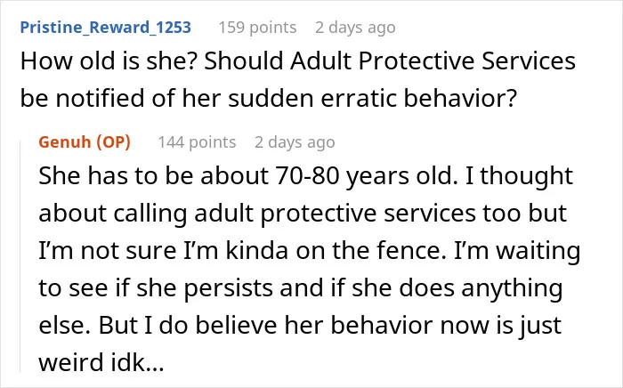Screen dimensions: 623x388
Task: Click the 'How old is she?' question text
Action: [x=109, y=61]
